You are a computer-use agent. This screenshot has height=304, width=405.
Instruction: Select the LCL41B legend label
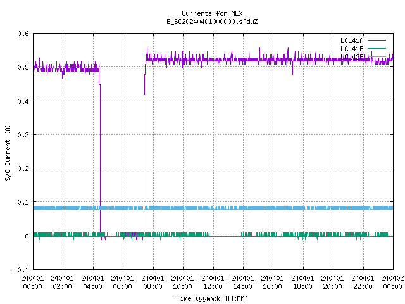[x=352, y=49]
